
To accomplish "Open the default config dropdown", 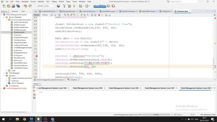I will pos(45,6).
